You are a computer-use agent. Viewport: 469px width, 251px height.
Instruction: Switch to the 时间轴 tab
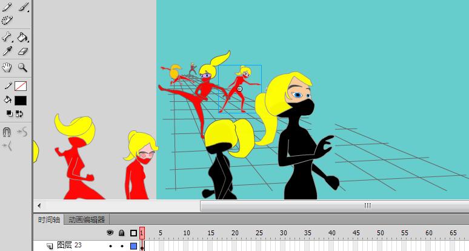tap(48, 220)
